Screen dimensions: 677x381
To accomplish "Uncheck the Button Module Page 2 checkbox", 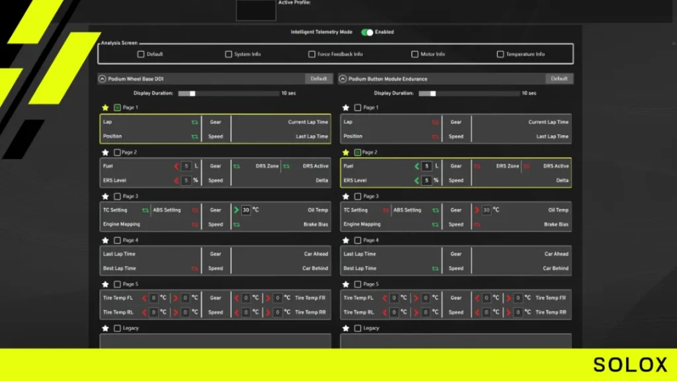I will click(358, 153).
